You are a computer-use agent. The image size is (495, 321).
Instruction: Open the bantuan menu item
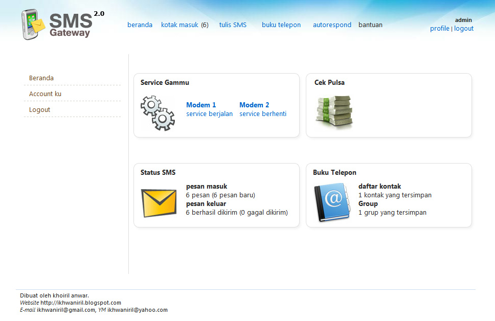(370, 25)
